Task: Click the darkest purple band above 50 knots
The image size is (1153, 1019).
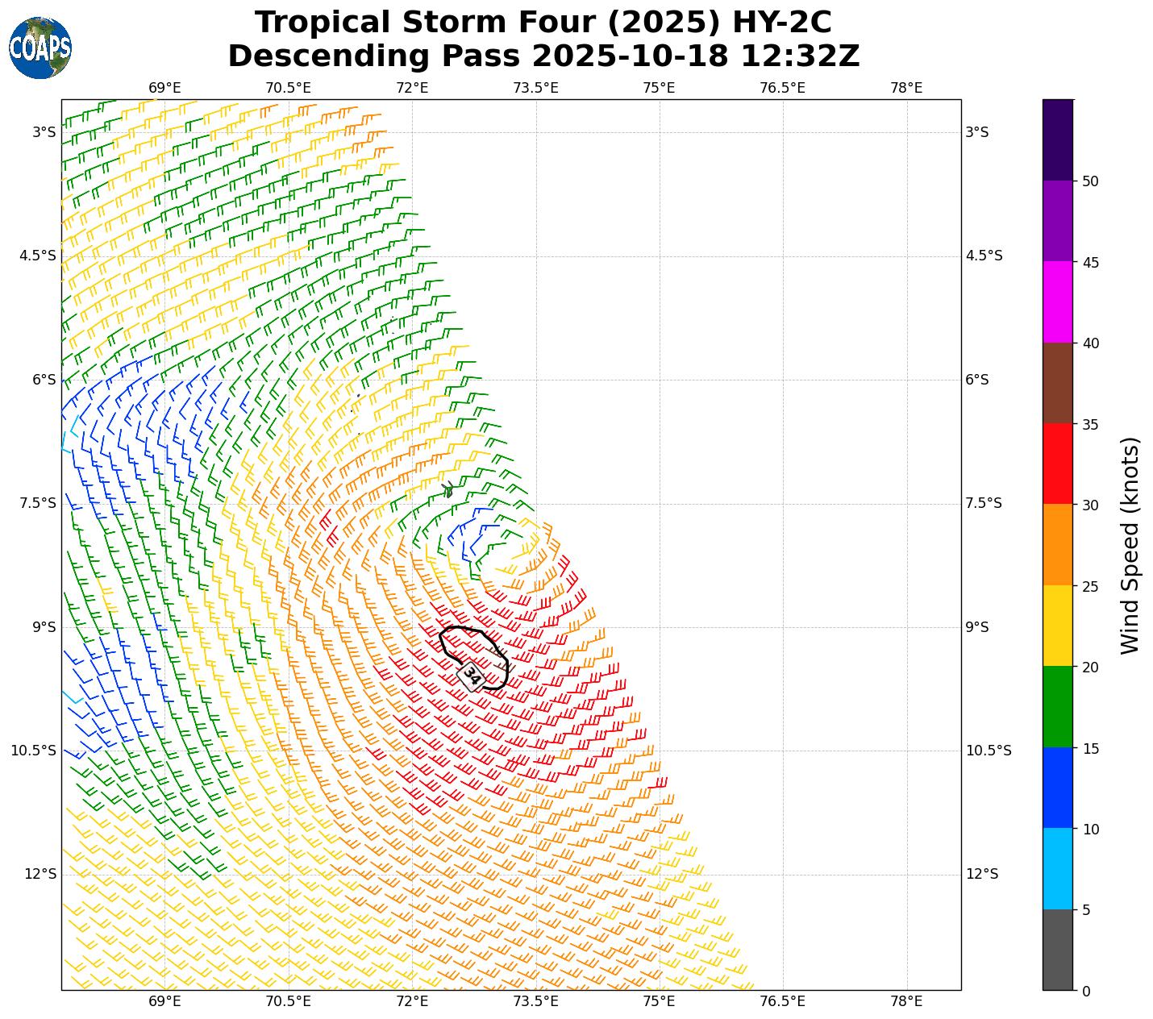Action: [x=1057, y=139]
